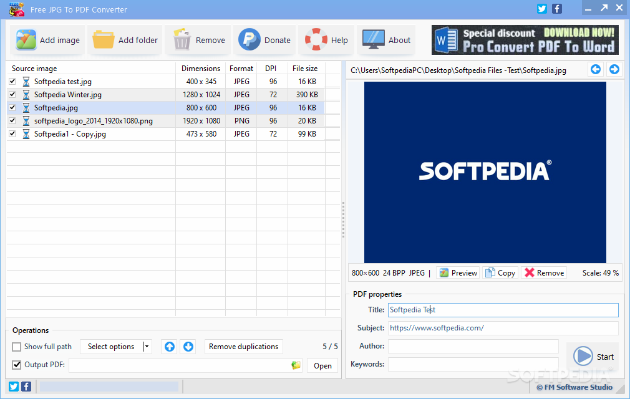The image size is (630, 399).
Task: Select the Softpedia Winter.jpg row name
Action: coord(67,95)
